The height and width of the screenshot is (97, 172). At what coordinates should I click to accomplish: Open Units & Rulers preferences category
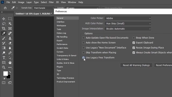coord(63,59)
